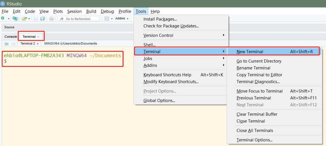Image resolution: width=326 pixels, height=146 pixels.
Task: Expand the Terminal 2 selector dropdown
Action: [x=29, y=44]
